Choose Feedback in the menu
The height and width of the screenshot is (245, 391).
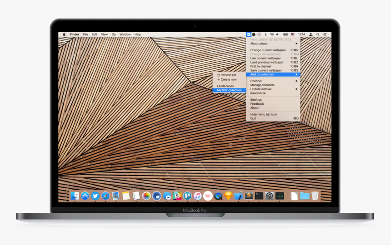[273, 104]
